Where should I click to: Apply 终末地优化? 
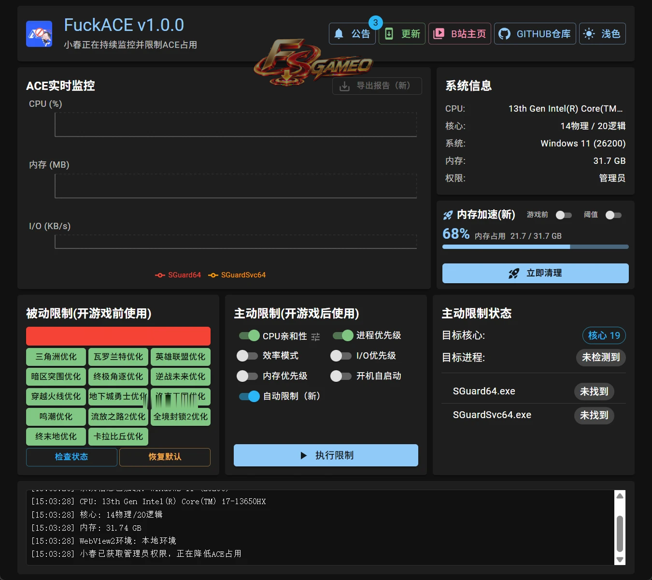(56, 436)
